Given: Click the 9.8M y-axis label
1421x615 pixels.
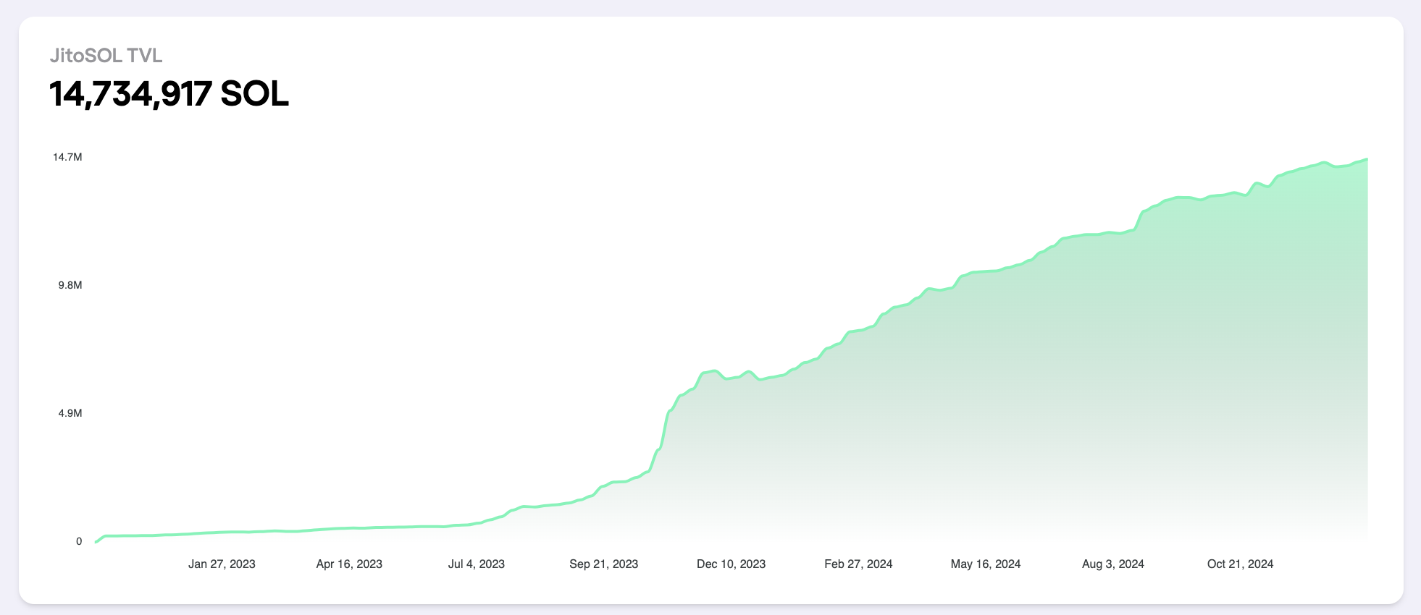Looking at the screenshot, I should [x=70, y=285].
